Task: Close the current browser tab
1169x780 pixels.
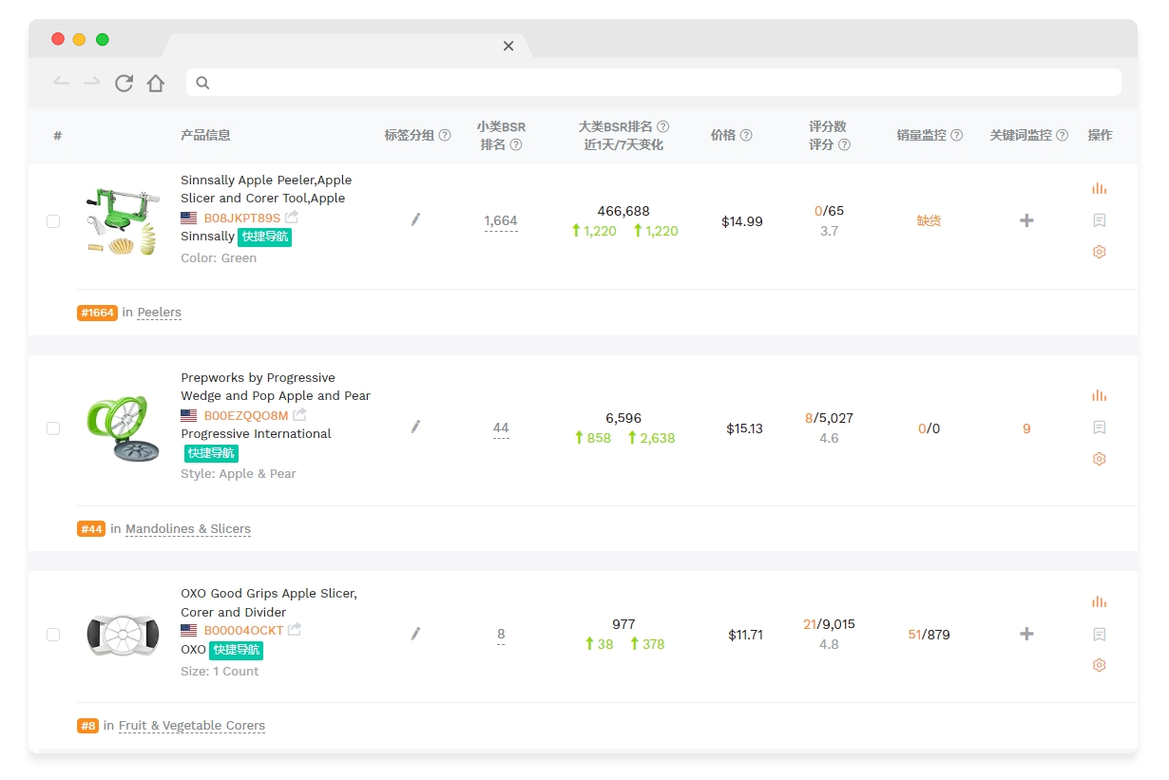Action: [x=508, y=46]
